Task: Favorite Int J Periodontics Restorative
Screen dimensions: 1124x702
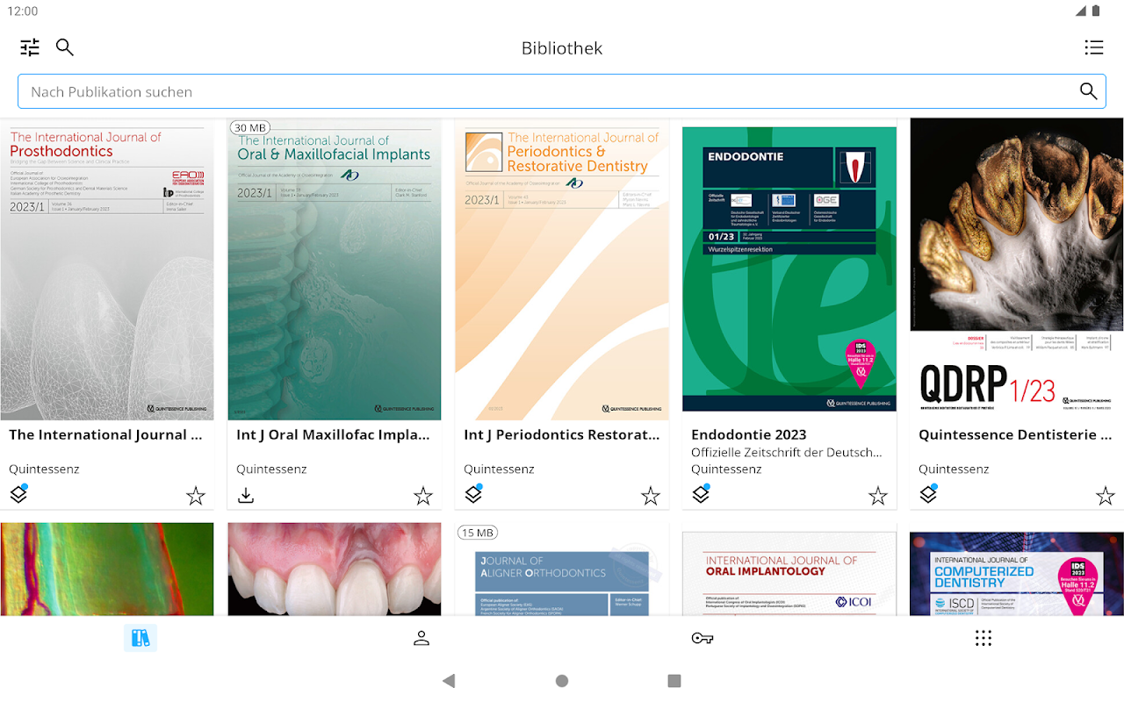Action: click(651, 497)
